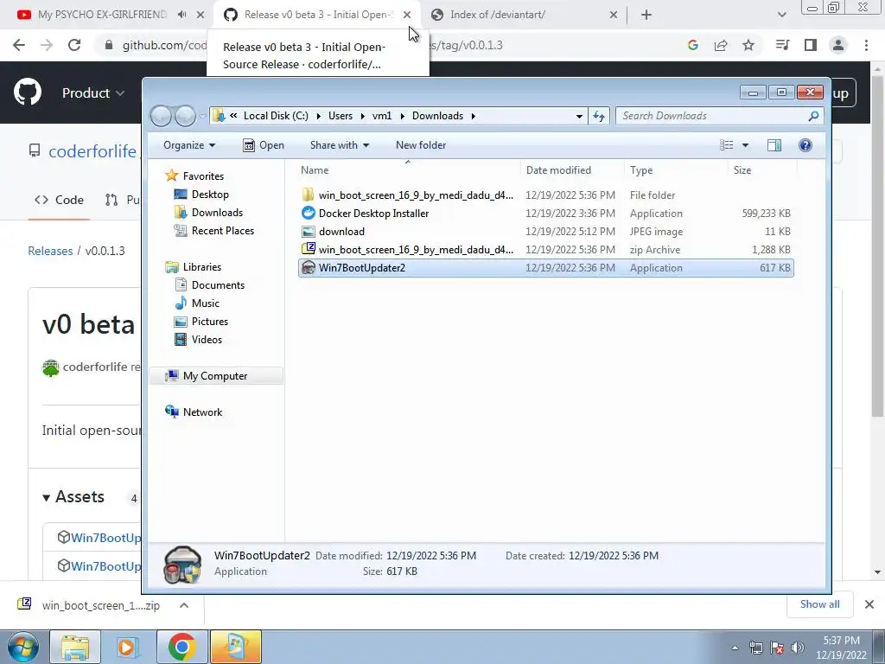Open a new Chrome tab
The height and width of the screenshot is (664, 885).
click(646, 15)
